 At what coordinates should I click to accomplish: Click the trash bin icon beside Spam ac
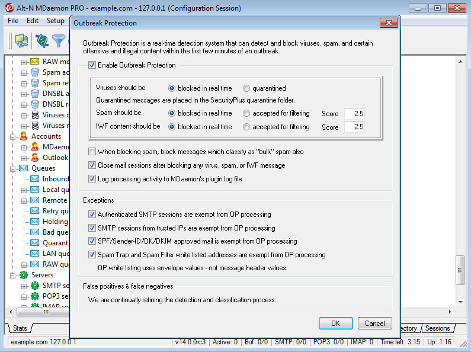coord(35,72)
